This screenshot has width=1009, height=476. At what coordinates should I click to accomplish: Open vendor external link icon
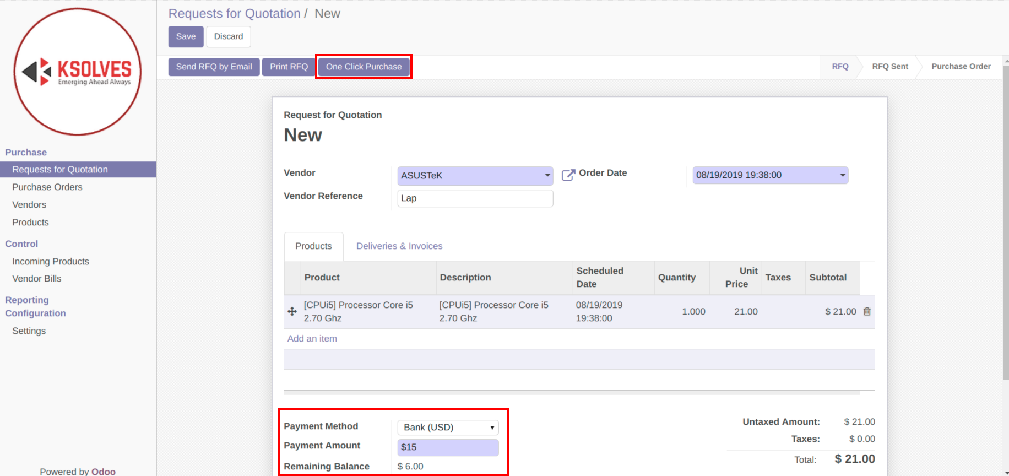pos(568,175)
